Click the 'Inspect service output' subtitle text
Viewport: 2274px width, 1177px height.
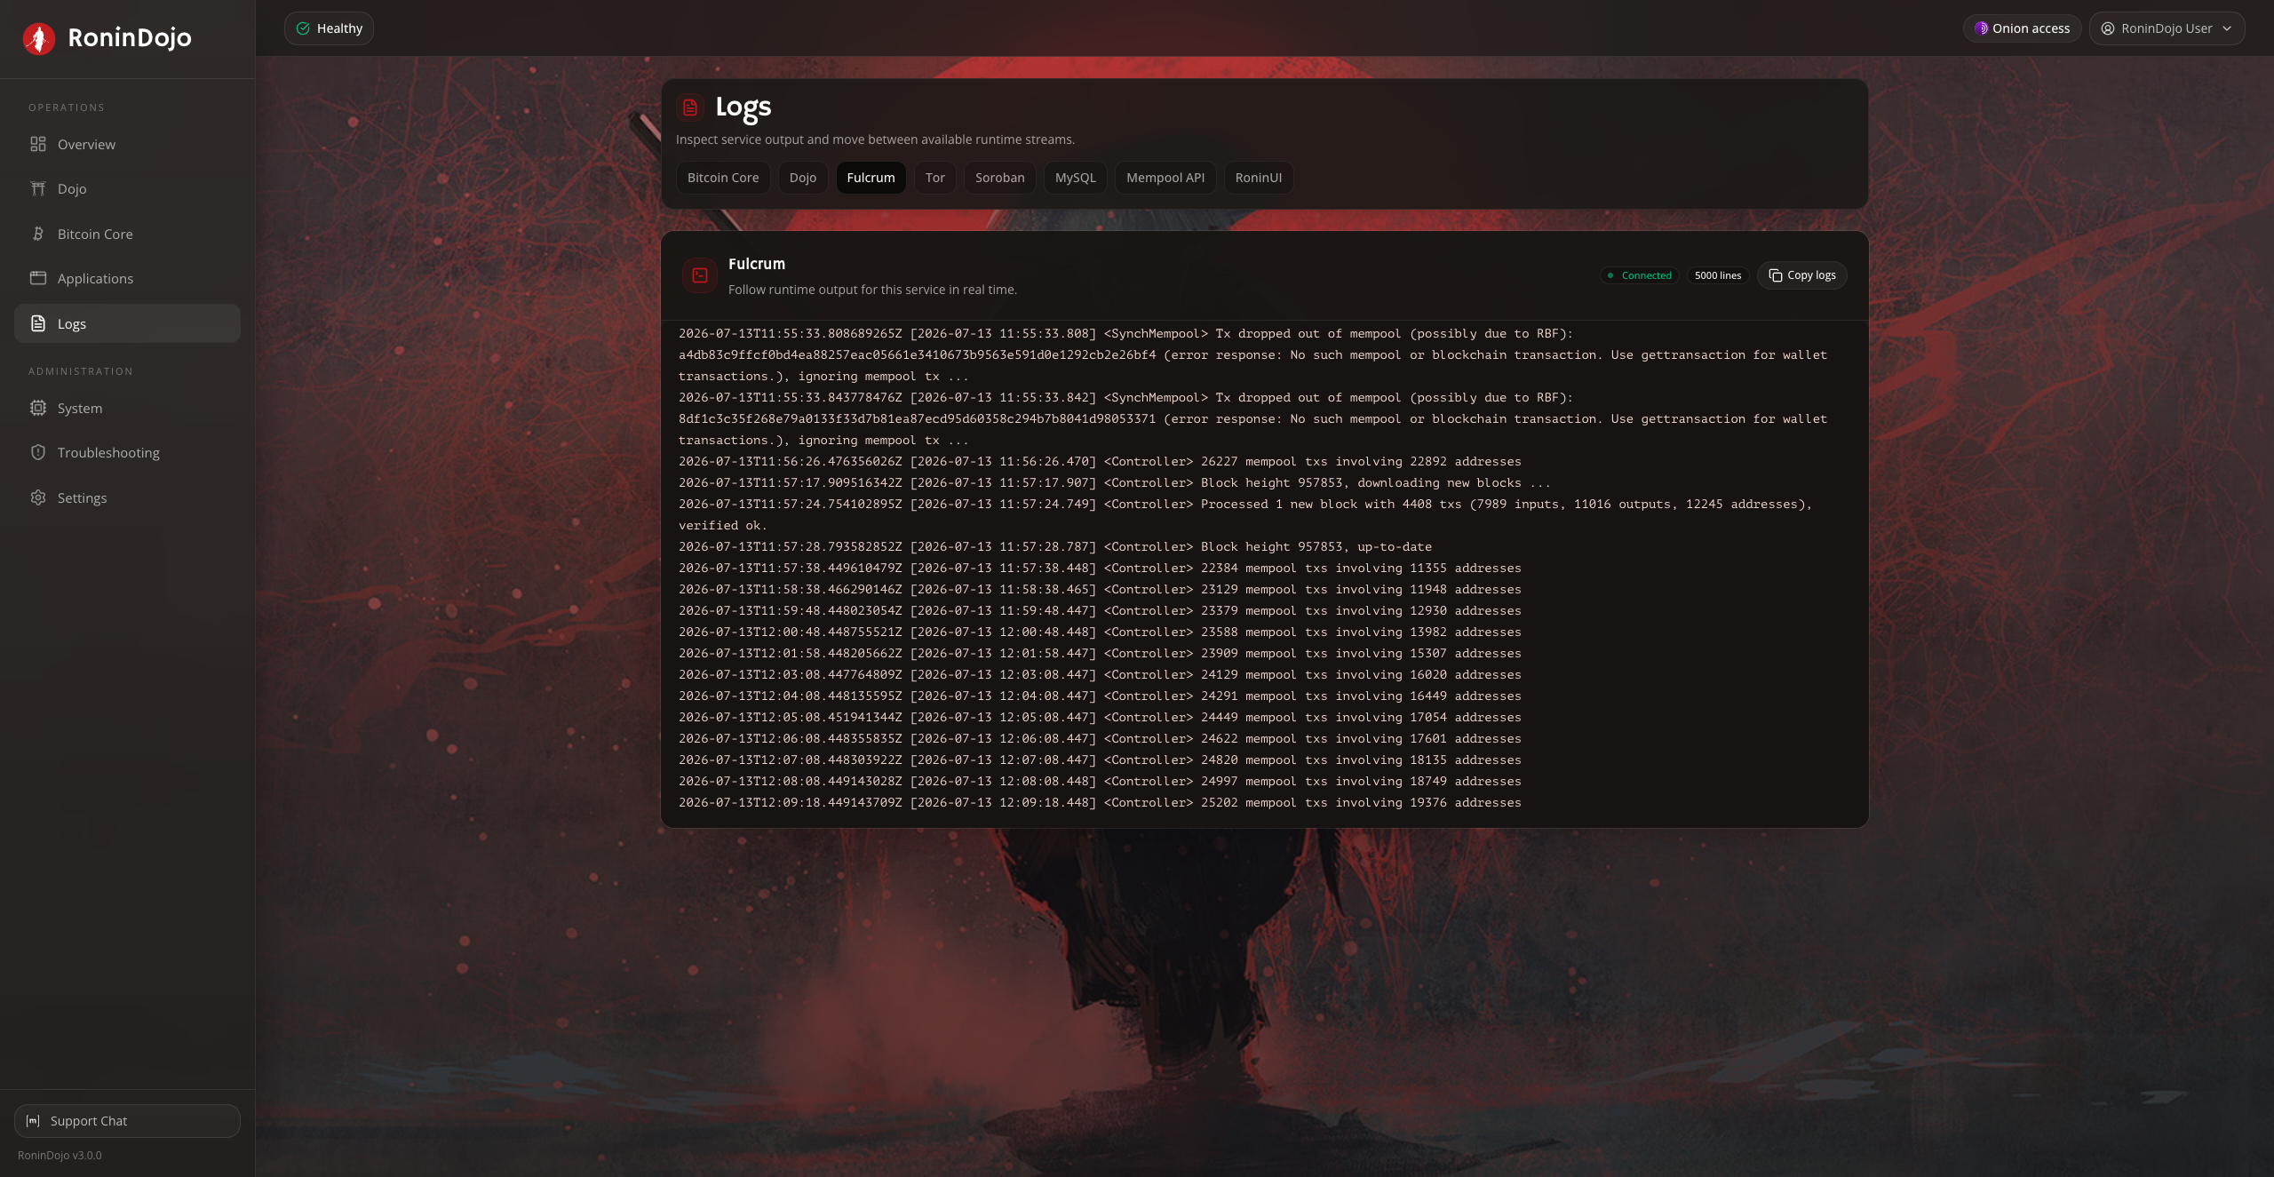click(x=875, y=139)
